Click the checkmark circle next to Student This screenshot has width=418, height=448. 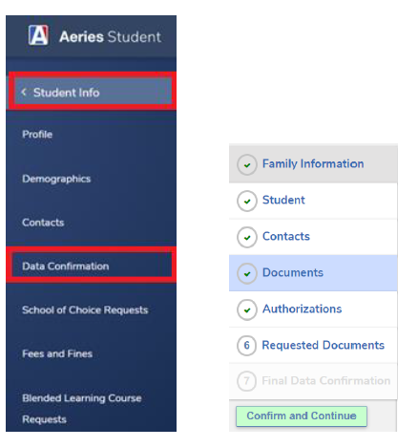pyautogui.click(x=247, y=201)
